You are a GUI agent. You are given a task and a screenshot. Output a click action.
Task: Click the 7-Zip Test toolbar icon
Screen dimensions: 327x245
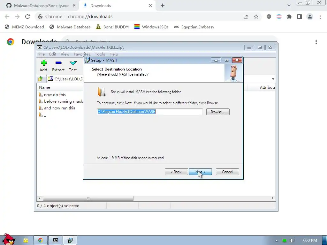pos(73,66)
